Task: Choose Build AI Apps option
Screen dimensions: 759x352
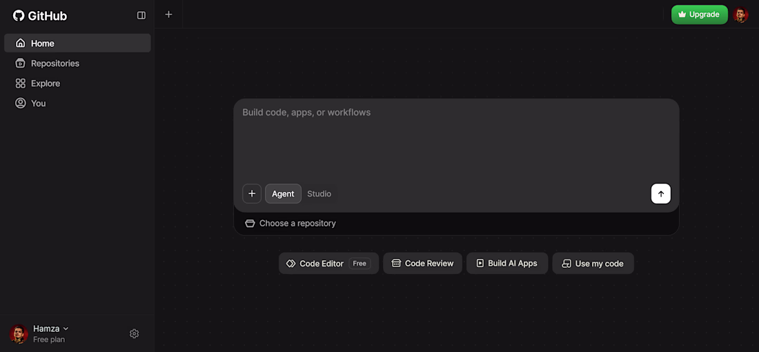Action: coord(507,264)
